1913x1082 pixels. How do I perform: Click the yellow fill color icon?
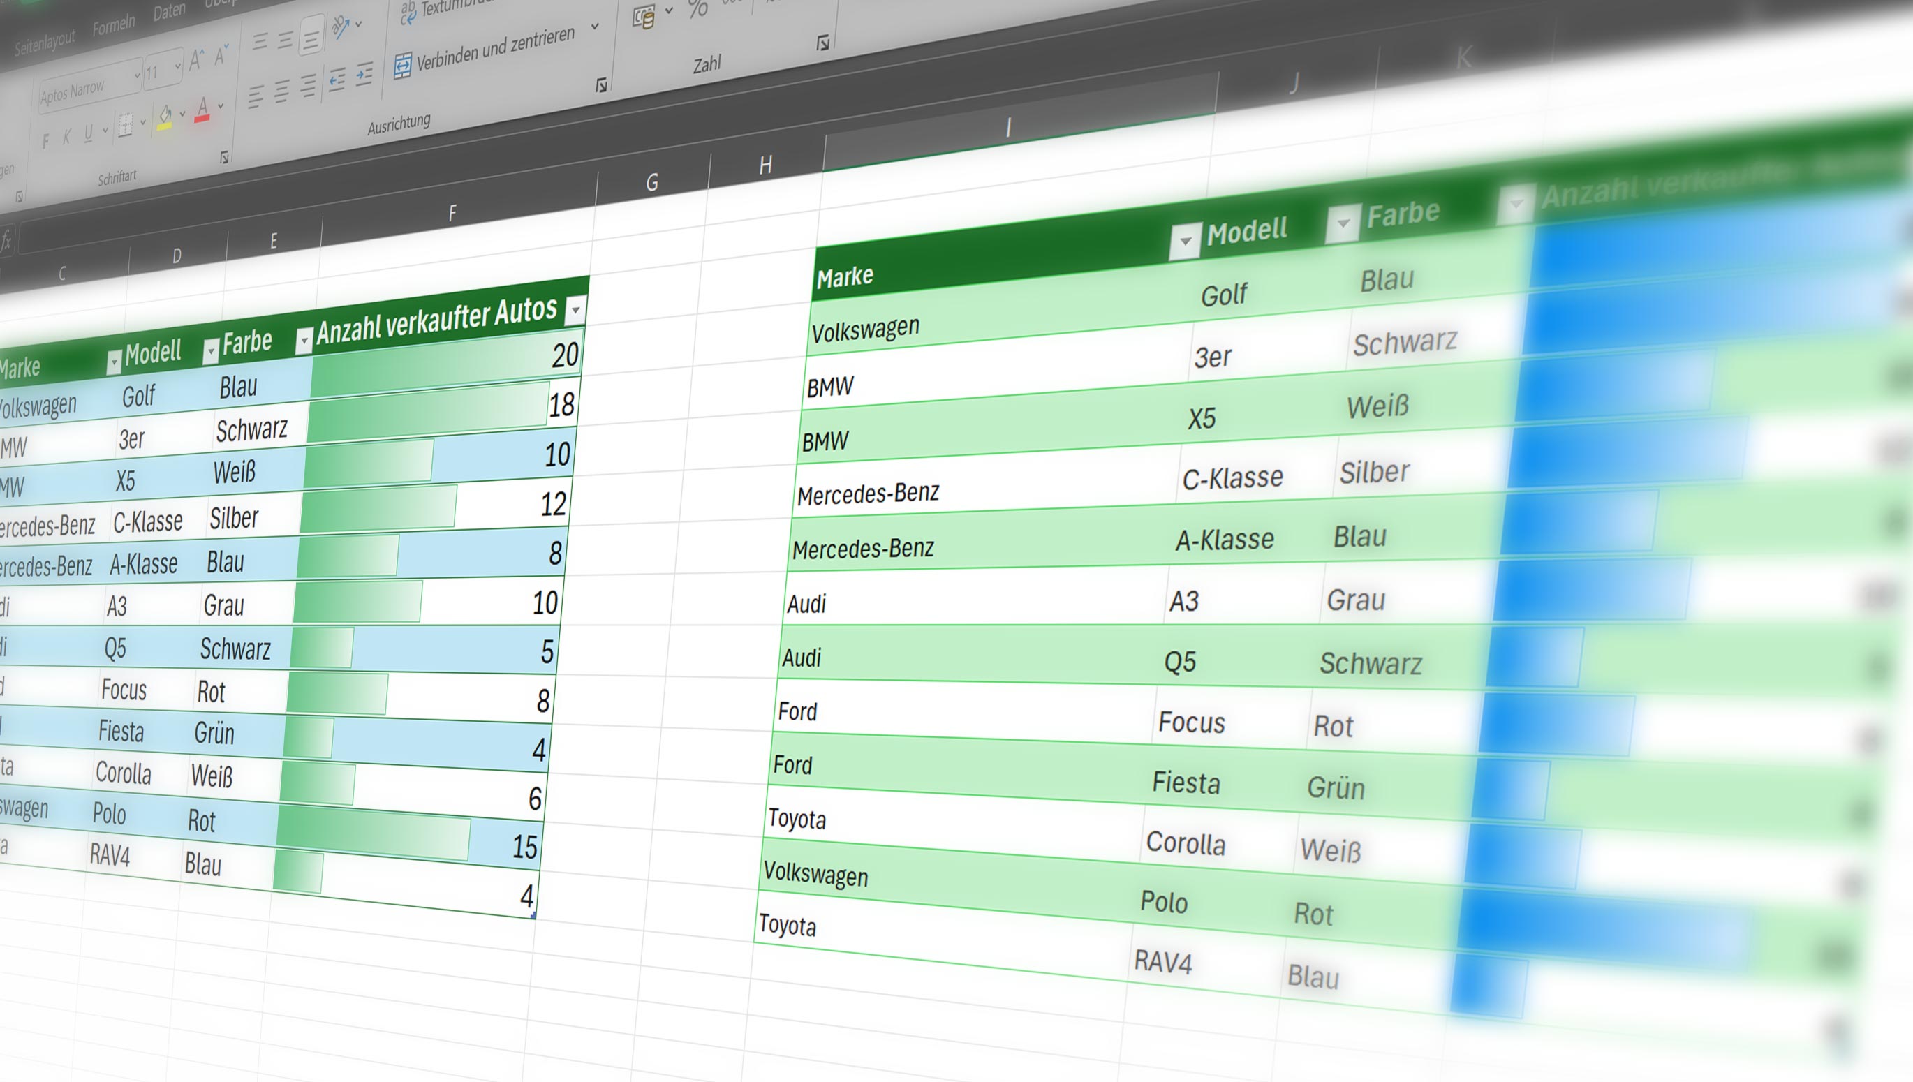165,118
